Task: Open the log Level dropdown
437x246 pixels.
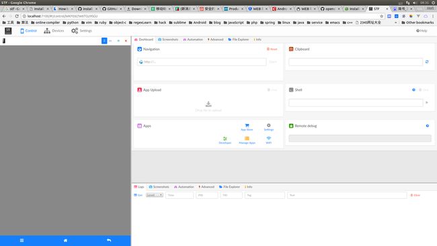Action: [x=155, y=195]
